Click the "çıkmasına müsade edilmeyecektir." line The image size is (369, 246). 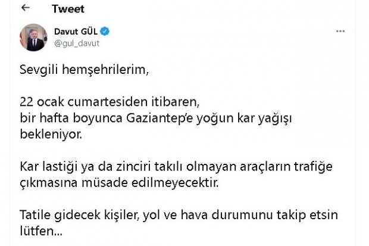pos(112,182)
